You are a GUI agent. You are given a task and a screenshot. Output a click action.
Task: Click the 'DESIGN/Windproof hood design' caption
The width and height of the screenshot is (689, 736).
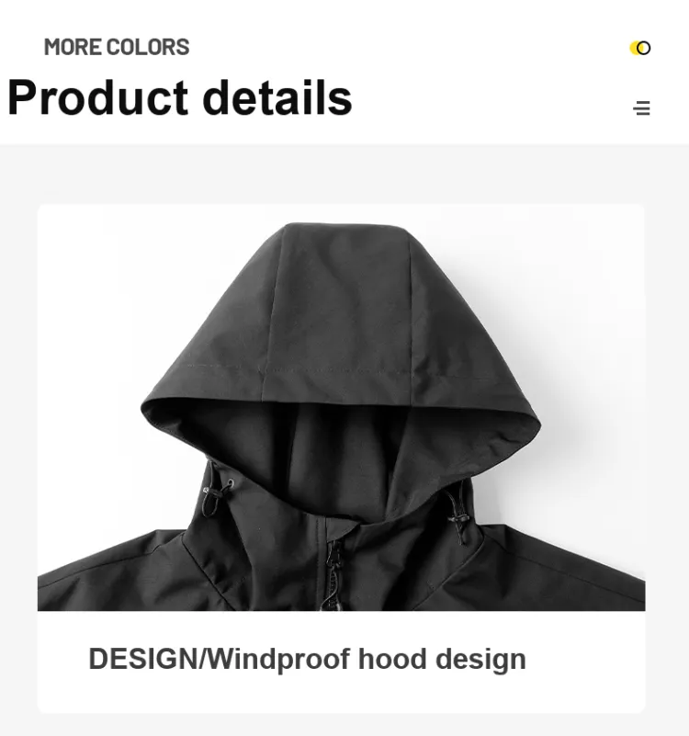click(x=307, y=659)
